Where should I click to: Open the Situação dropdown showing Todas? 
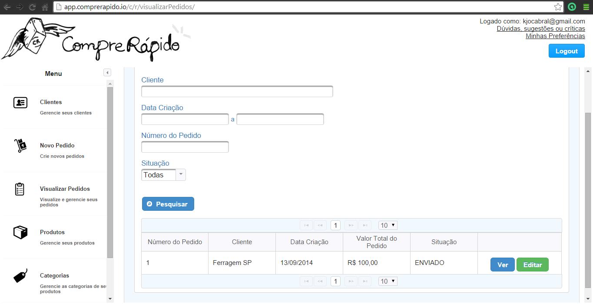[x=163, y=175]
